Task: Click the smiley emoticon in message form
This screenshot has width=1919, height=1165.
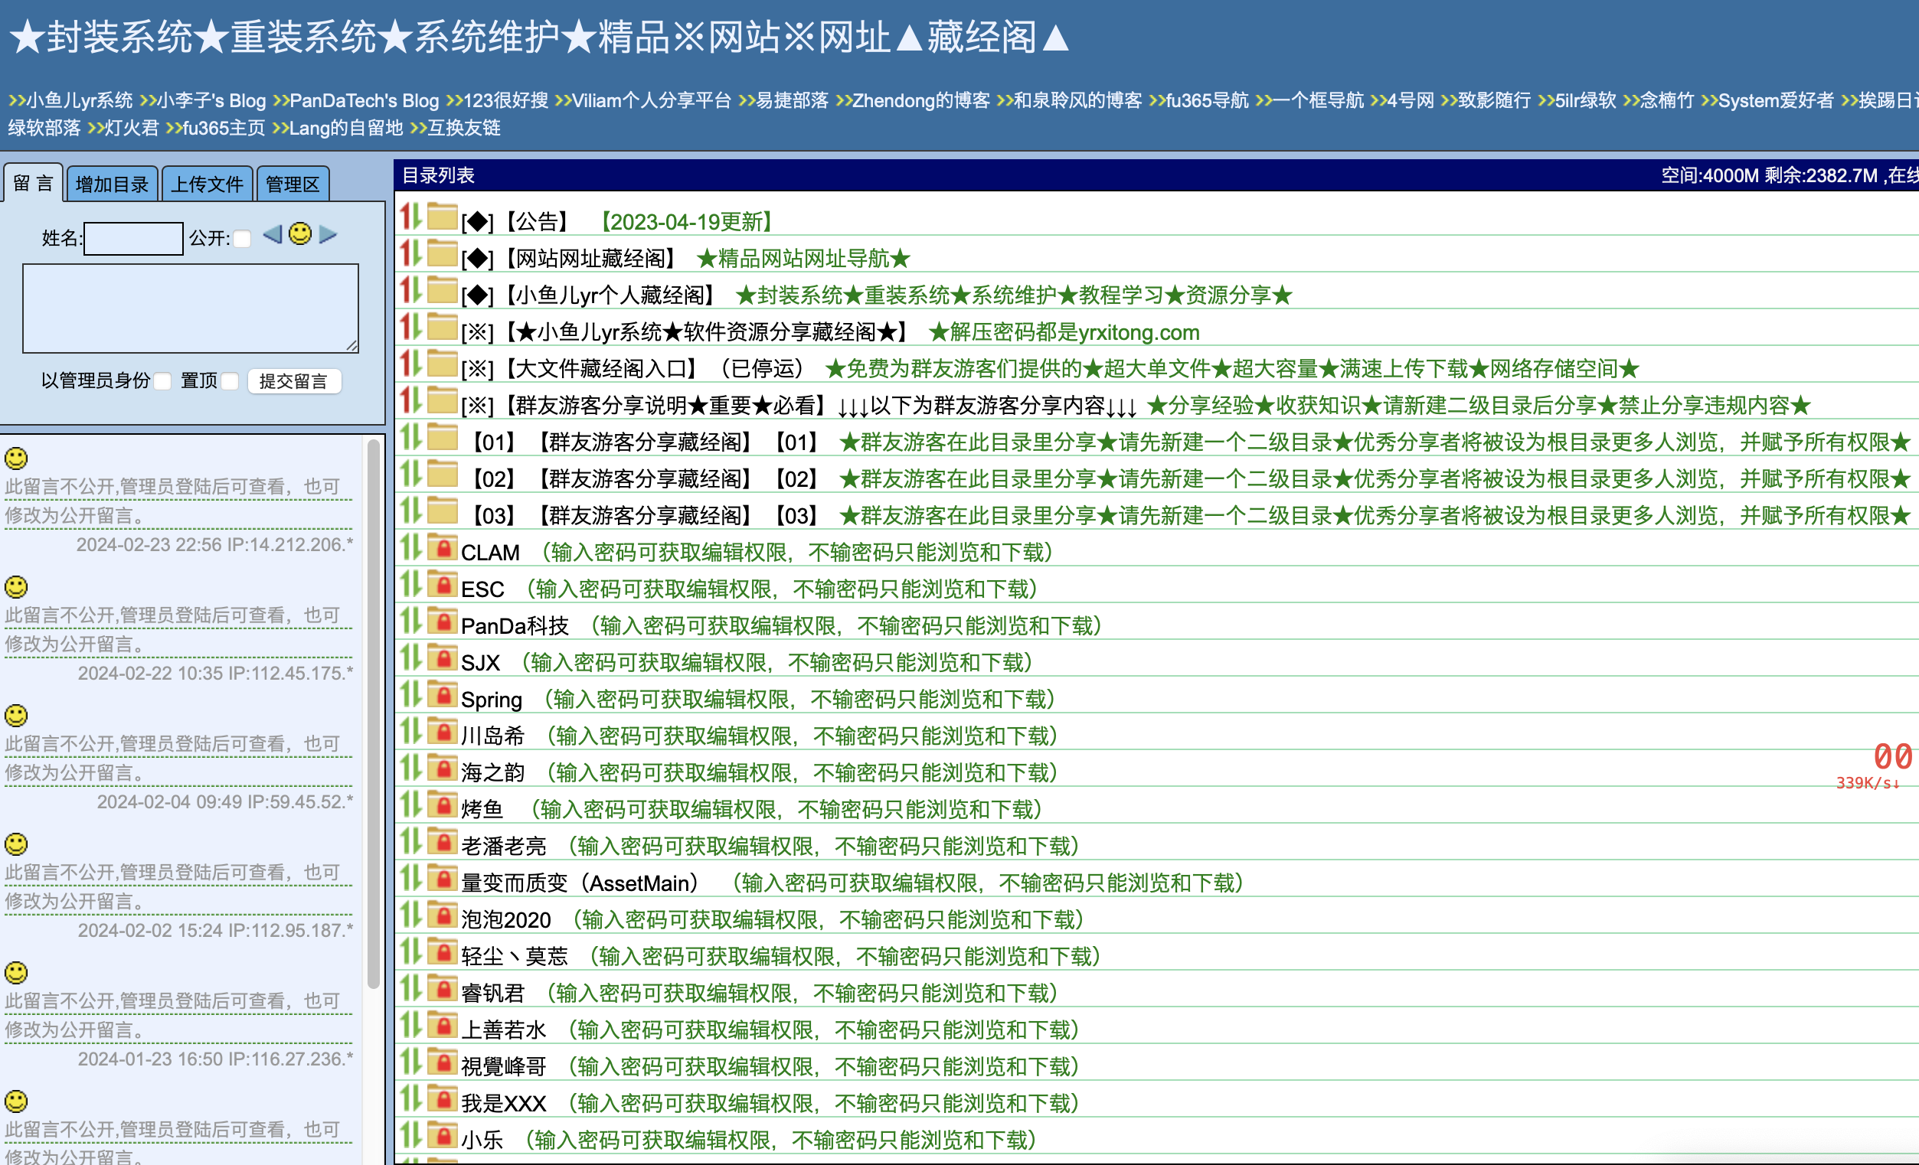Action: point(300,233)
